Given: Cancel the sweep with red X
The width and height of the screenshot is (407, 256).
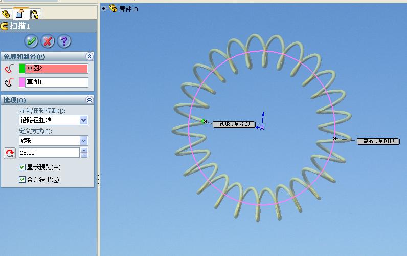Looking at the screenshot, I should [x=48, y=41].
